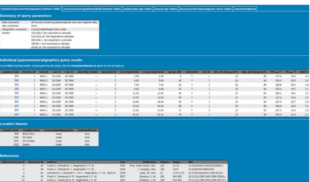Open Environ. ID 1 link in core depth 2.50 row
Image resolution: width=310 pixels, height=182 pixels.
pos(34,76)
